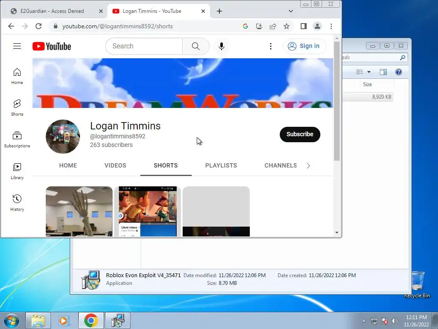The image size is (438, 329).
Task: Open a new Chrome tab
Action: pos(219,11)
